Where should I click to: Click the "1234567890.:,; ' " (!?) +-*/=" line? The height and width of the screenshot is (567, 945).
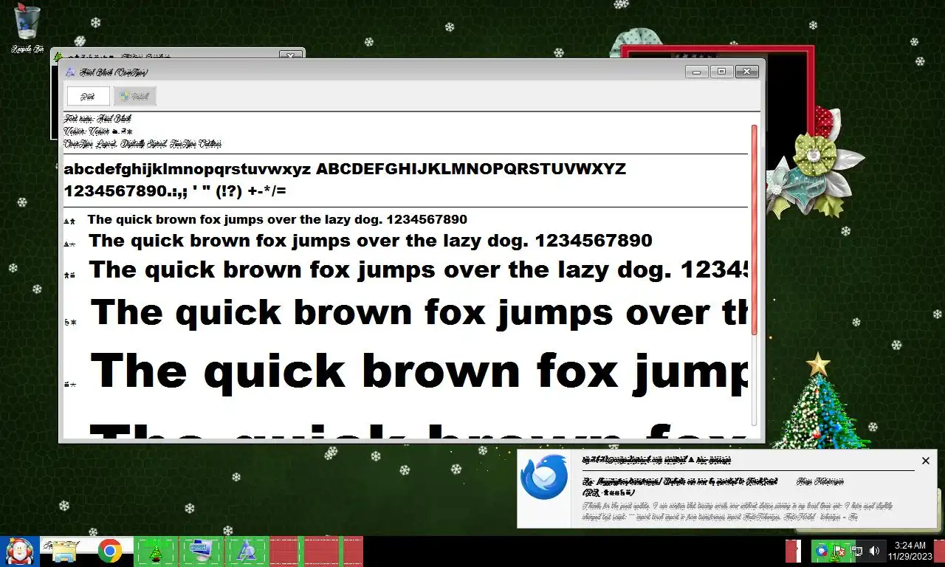coord(175,191)
